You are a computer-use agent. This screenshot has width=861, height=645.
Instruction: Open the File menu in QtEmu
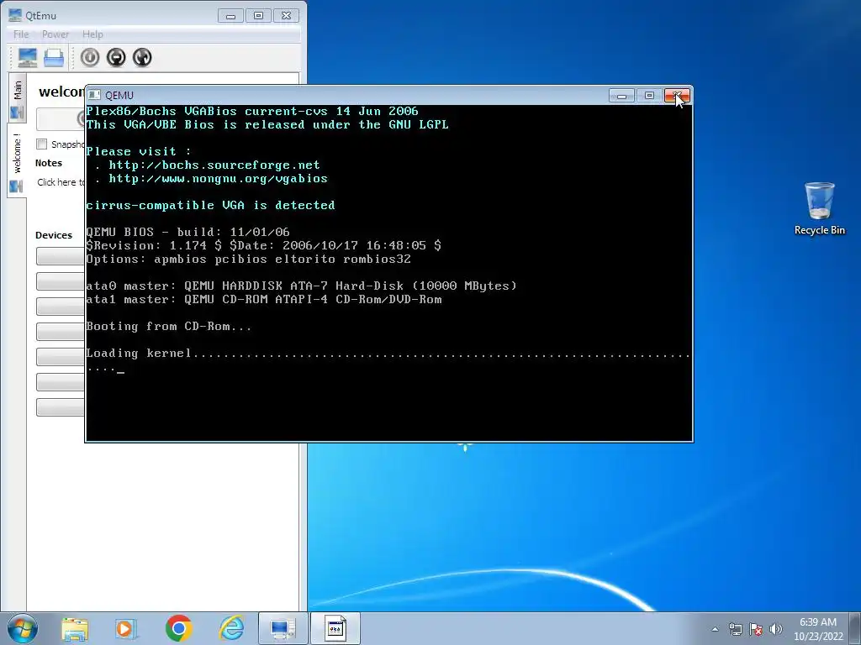pyautogui.click(x=21, y=34)
